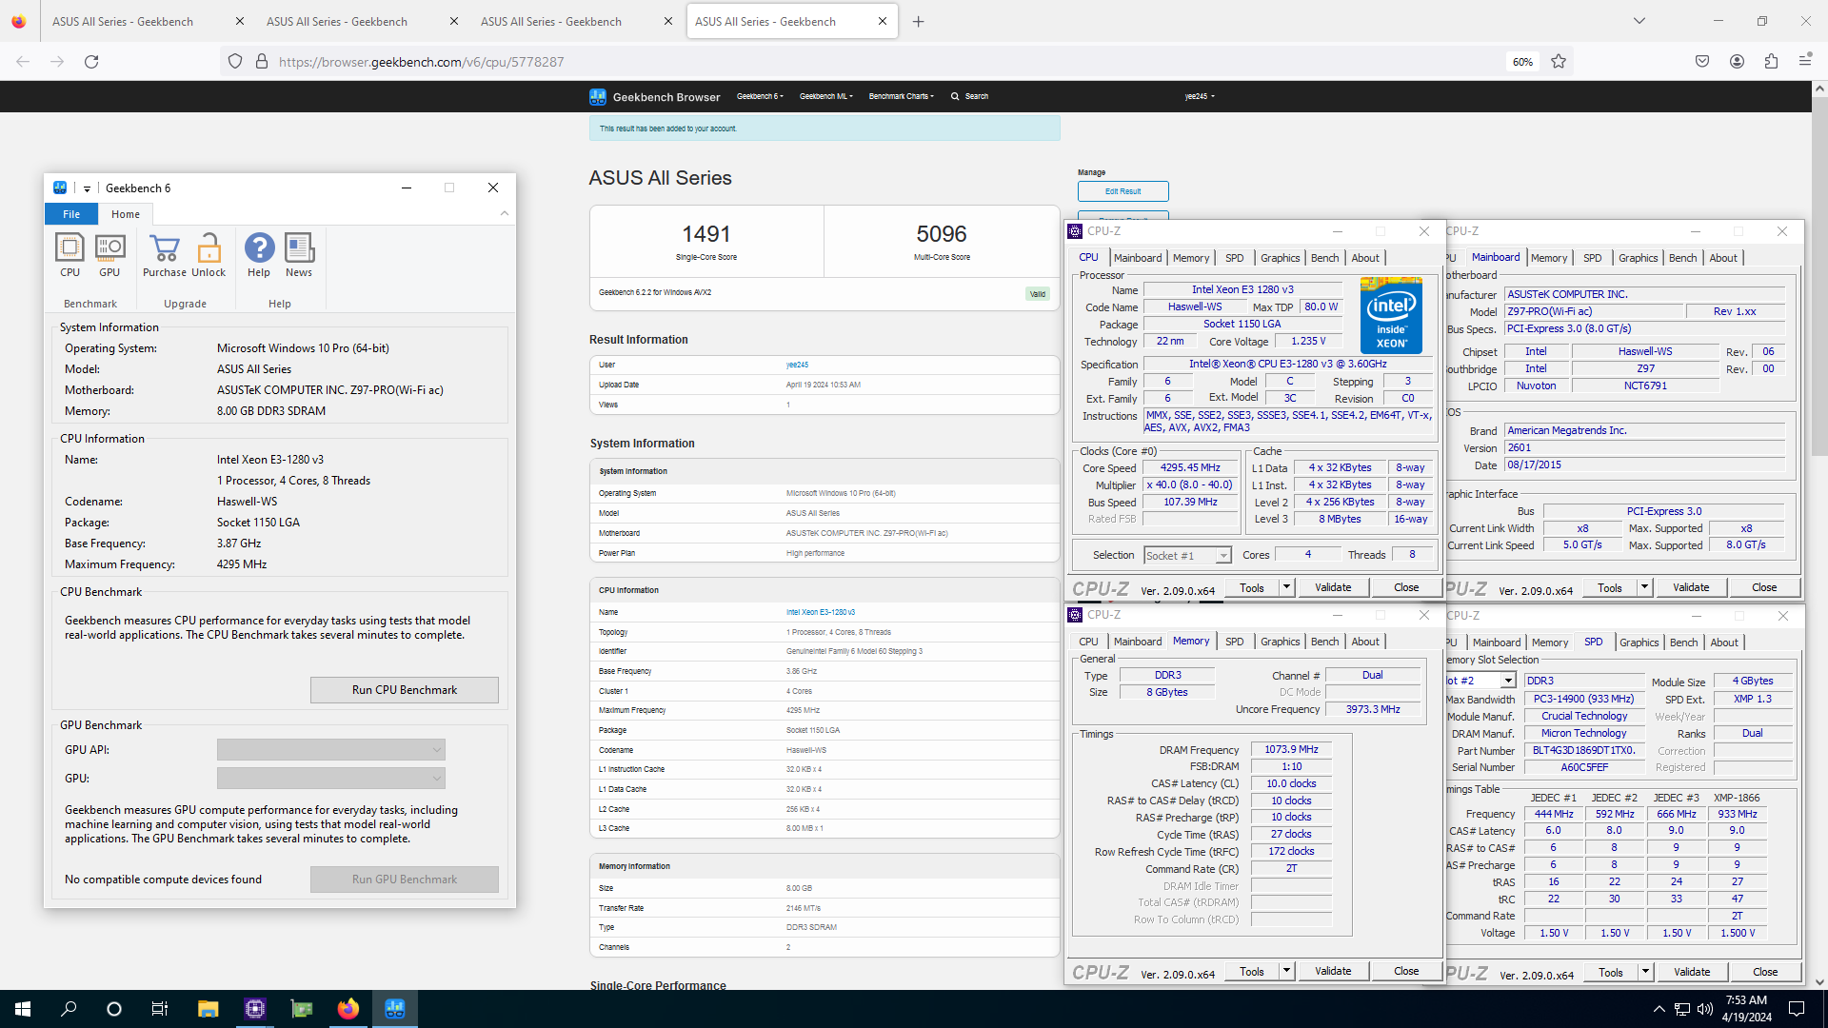
Task: Open the Firefox application menu
Action: [x=1805, y=62]
